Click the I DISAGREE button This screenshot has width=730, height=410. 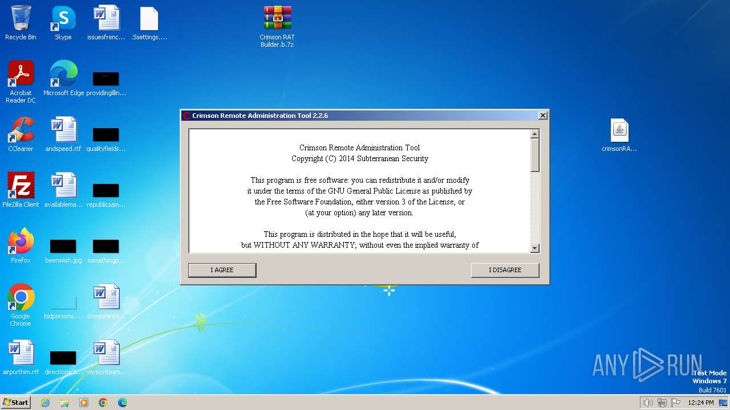505,270
